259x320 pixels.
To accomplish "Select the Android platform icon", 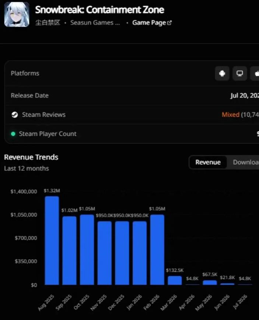I will (x=222, y=73).
